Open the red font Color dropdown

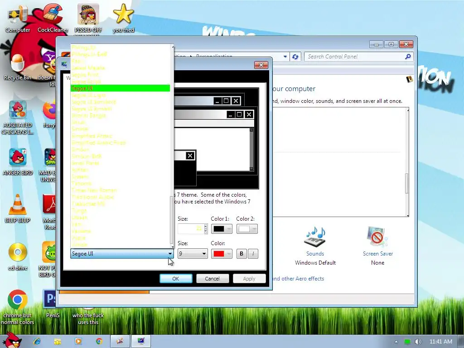click(221, 254)
